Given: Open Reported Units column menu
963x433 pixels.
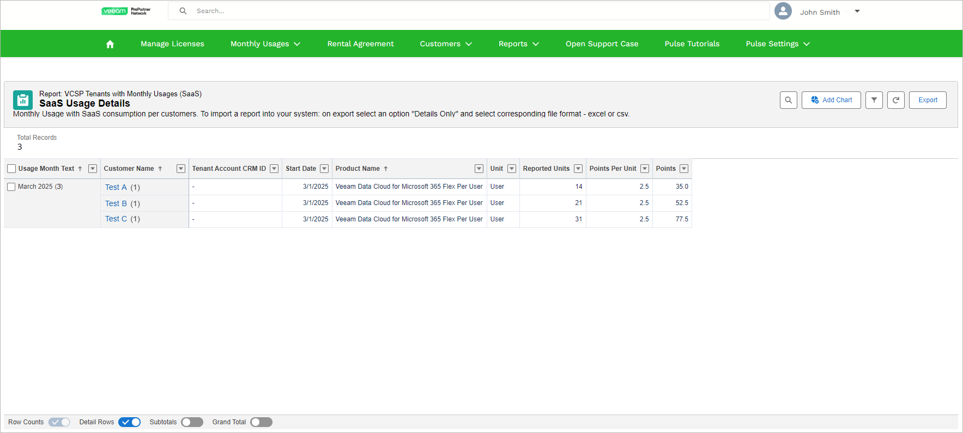Looking at the screenshot, I should click(578, 169).
